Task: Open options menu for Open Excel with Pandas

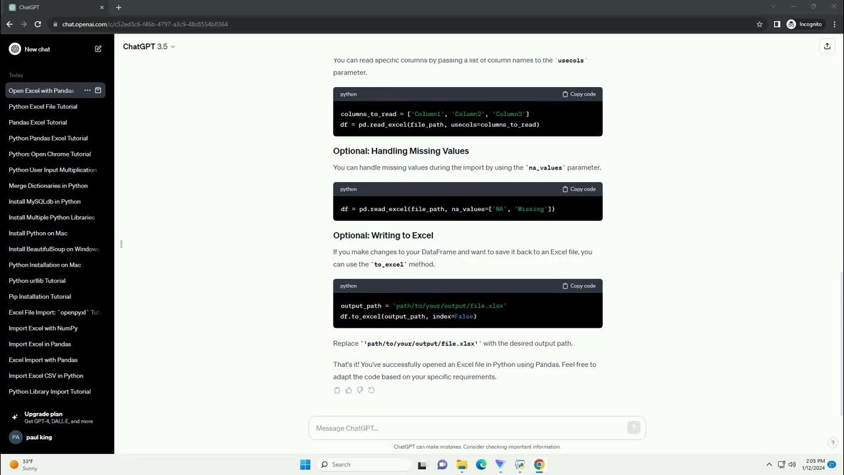Action: pos(87,90)
